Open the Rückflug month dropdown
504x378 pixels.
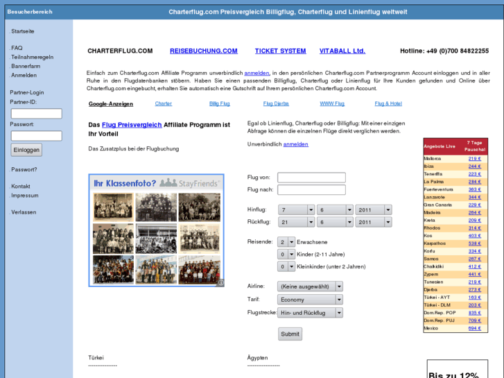tap(335, 223)
